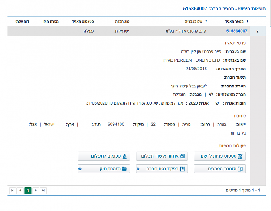Viewport: 271px width, 211px height.
Task: Go to last page pager button
Action: pyautogui.click(x=43, y=191)
